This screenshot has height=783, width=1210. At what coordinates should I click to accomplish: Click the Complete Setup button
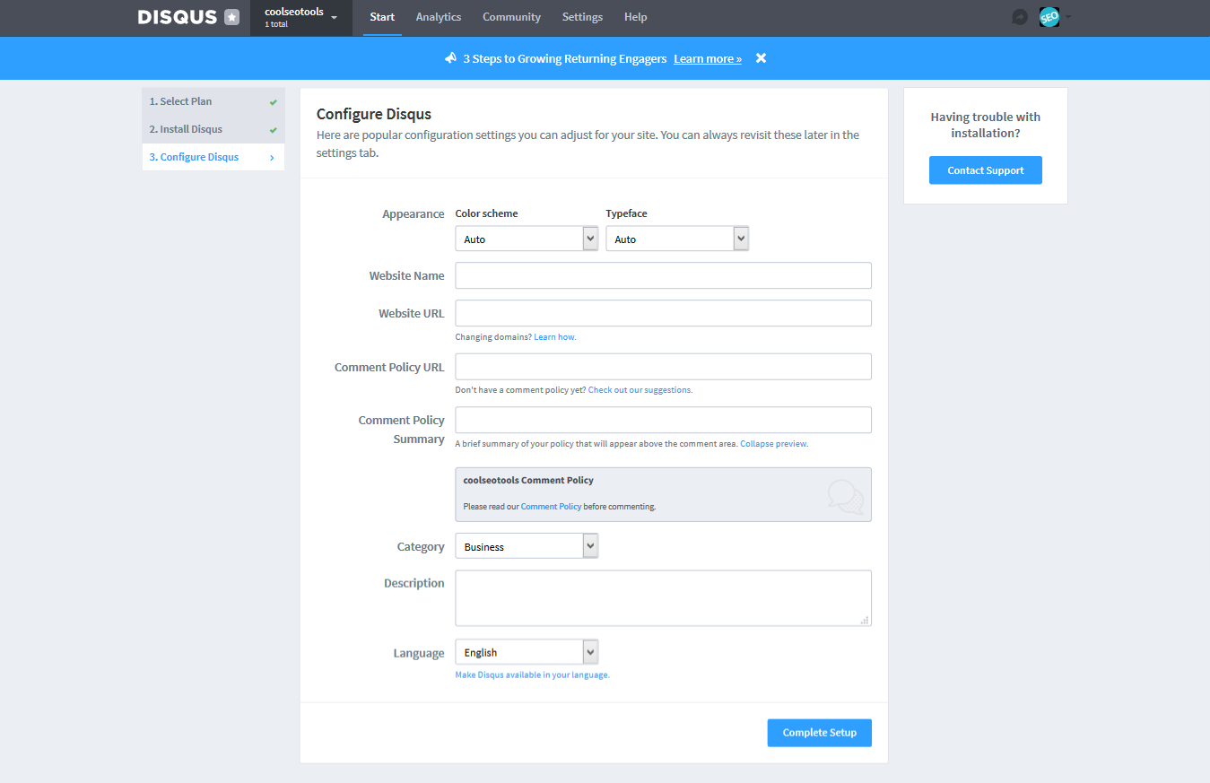coord(819,733)
